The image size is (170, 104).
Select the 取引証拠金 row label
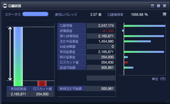pos(72,57)
